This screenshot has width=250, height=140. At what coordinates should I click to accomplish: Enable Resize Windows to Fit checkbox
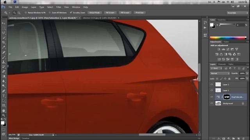pos(26,12)
